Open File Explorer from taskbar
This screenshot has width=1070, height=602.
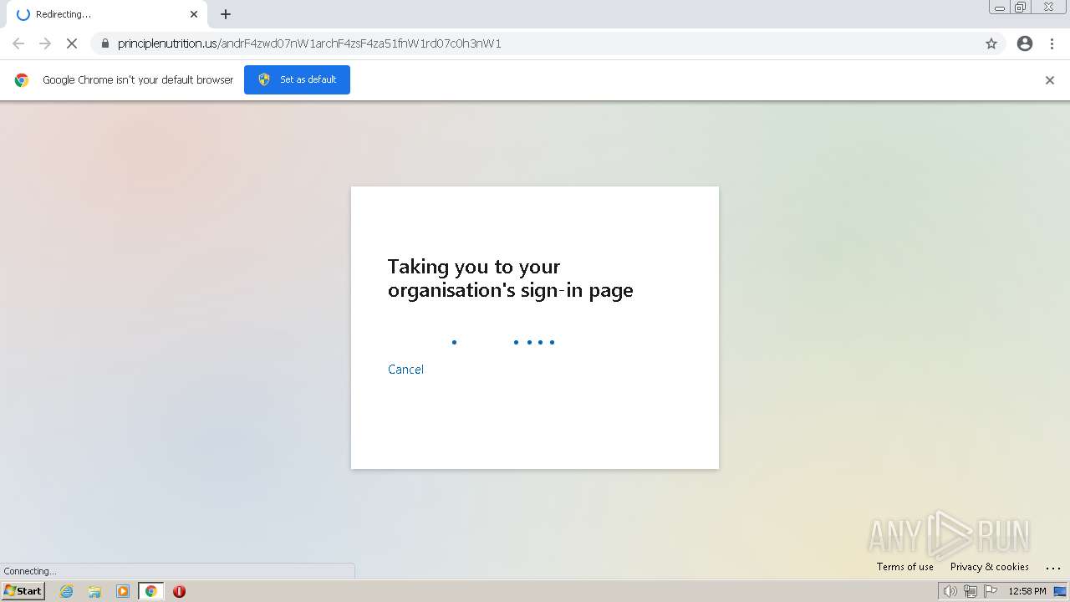tap(94, 591)
